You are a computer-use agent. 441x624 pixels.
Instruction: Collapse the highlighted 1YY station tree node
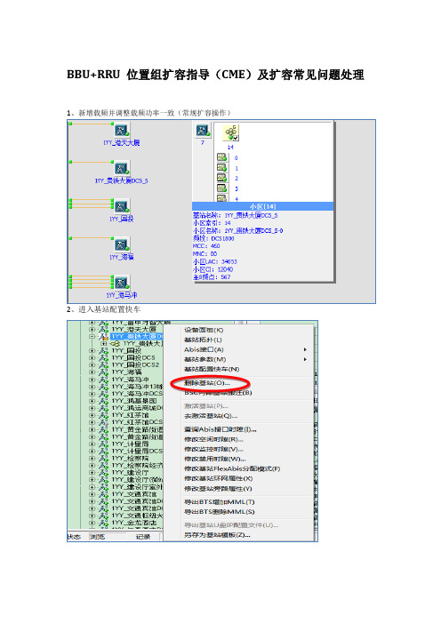[x=92, y=337]
